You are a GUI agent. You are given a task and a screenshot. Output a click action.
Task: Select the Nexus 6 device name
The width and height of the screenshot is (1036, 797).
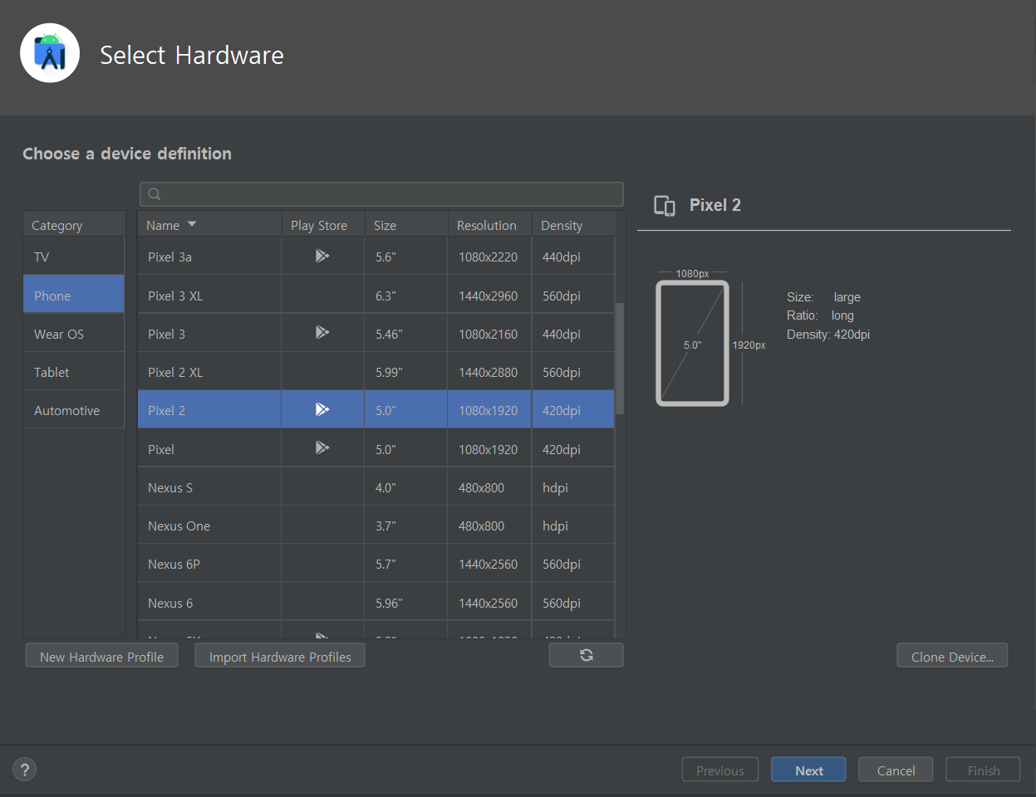tap(170, 603)
